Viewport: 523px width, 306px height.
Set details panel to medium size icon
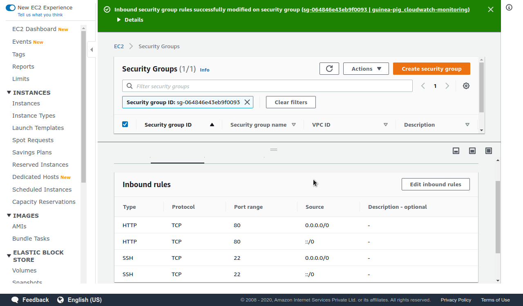coord(472,151)
